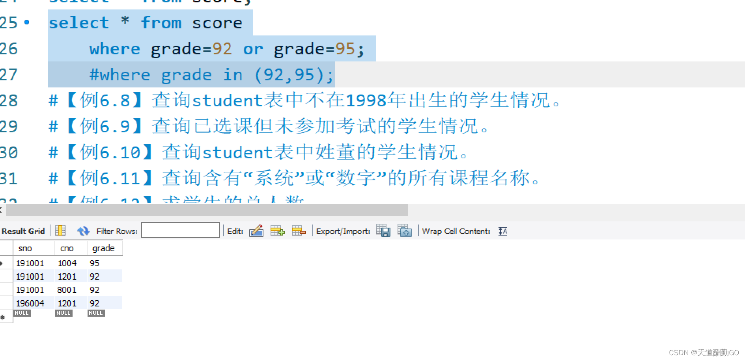
Task: Click line number 28 in the gutter
Action: [9, 100]
